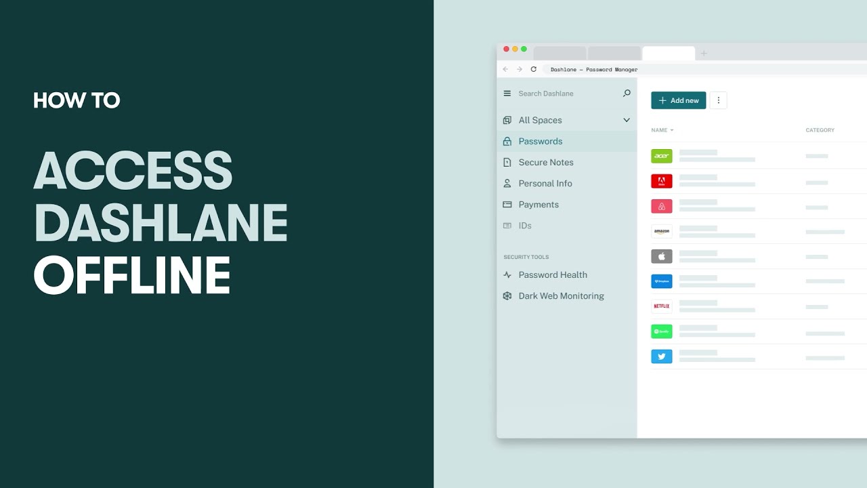Click the browser address bar
The height and width of the screenshot is (488, 867).
(x=704, y=69)
